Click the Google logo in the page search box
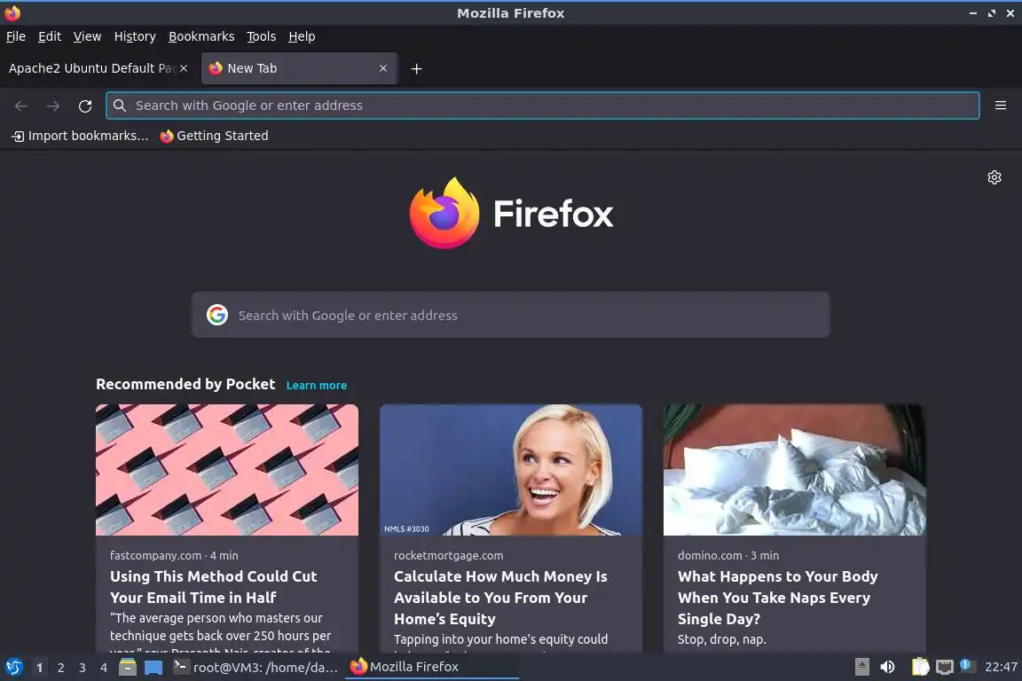 tap(217, 315)
